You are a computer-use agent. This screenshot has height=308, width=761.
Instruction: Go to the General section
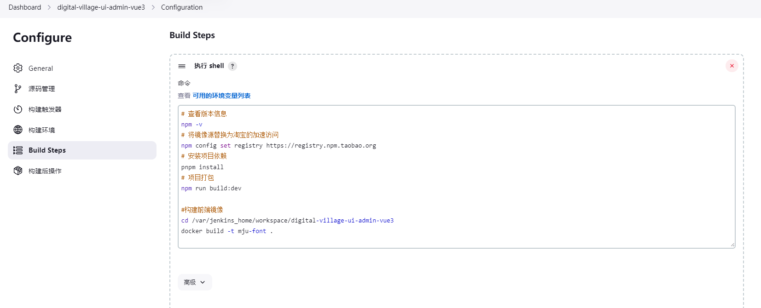point(41,68)
